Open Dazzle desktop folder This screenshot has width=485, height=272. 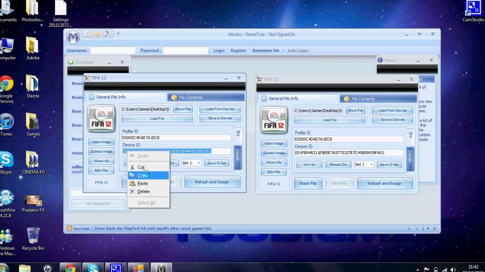click(33, 86)
